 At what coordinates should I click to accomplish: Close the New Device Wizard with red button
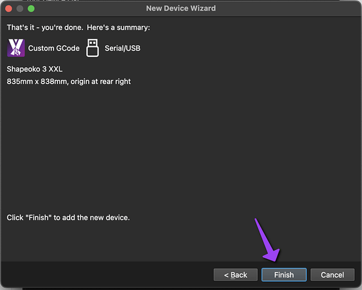(x=9, y=9)
